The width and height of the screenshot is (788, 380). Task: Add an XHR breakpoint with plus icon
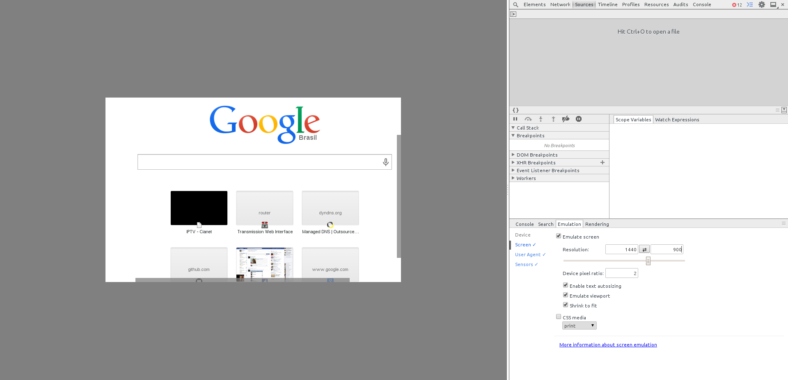(602, 162)
